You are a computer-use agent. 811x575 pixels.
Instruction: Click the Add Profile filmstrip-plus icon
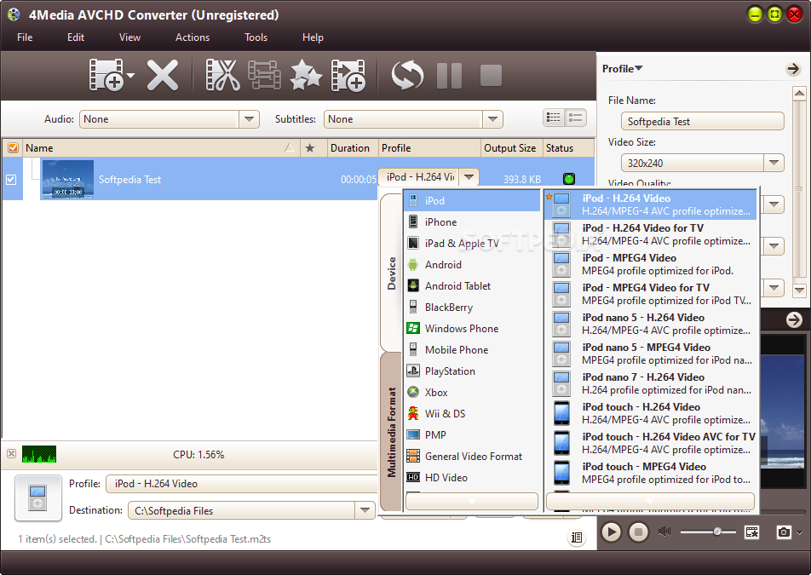(x=348, y=75)
